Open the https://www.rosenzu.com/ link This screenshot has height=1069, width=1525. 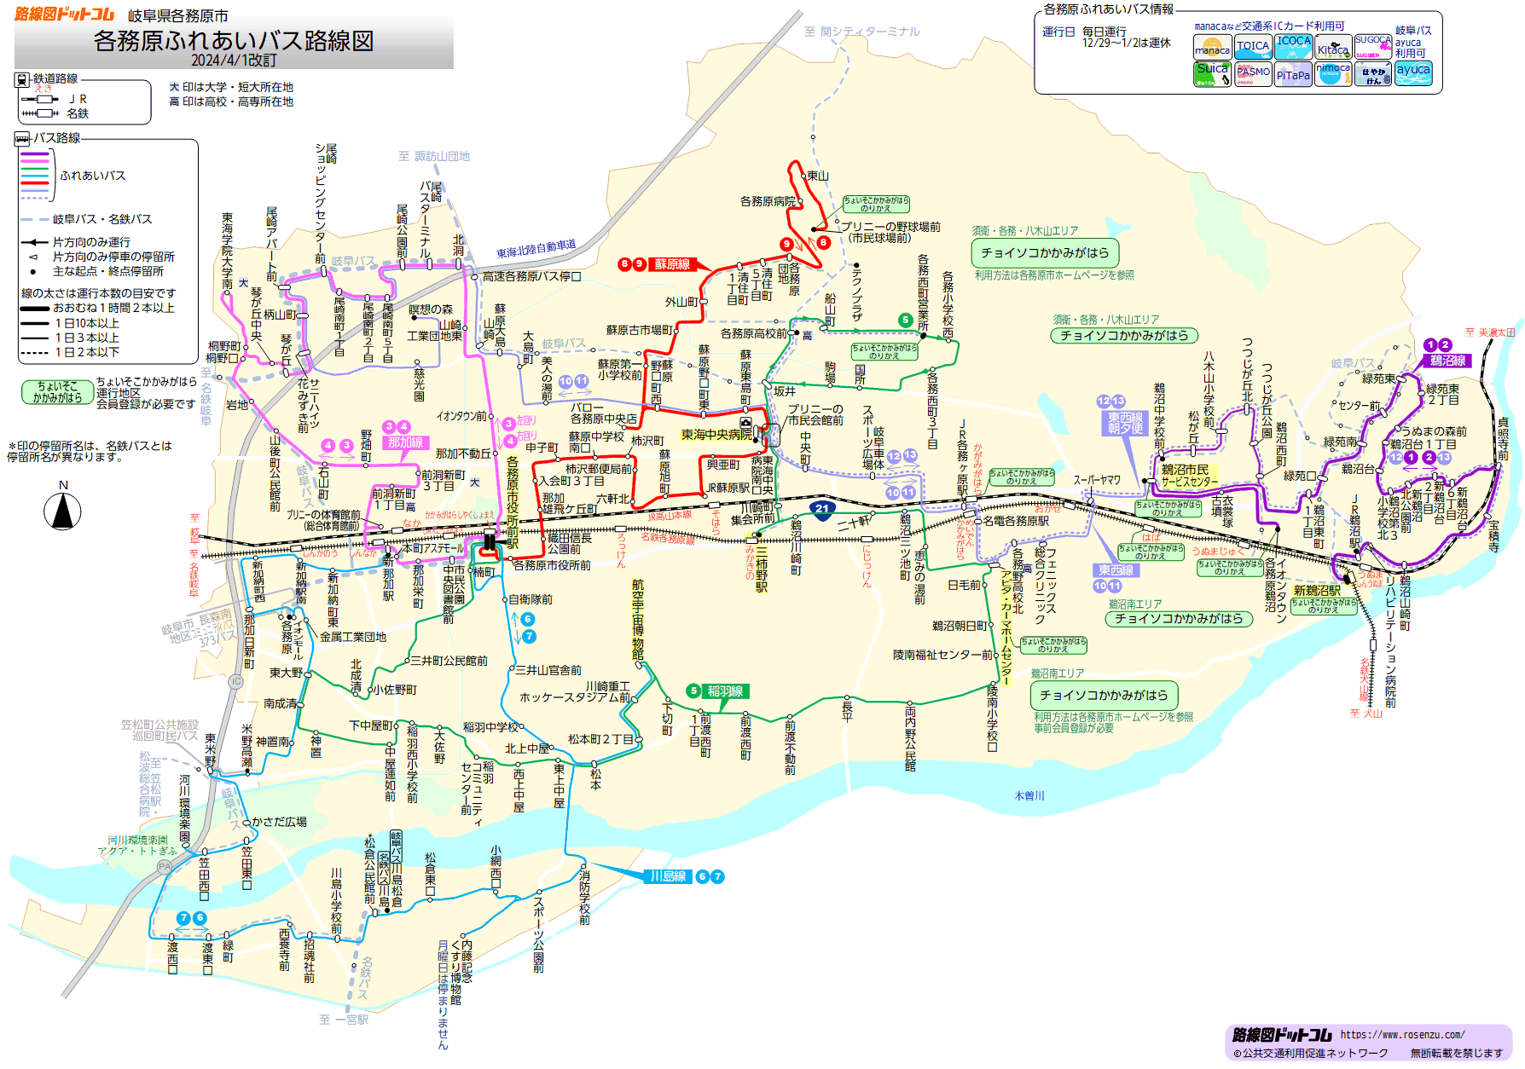(1402, 1035)
